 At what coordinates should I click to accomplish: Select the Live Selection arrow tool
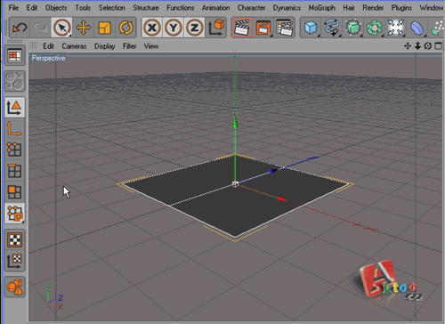pyautogui.click(x=61, y=28)
